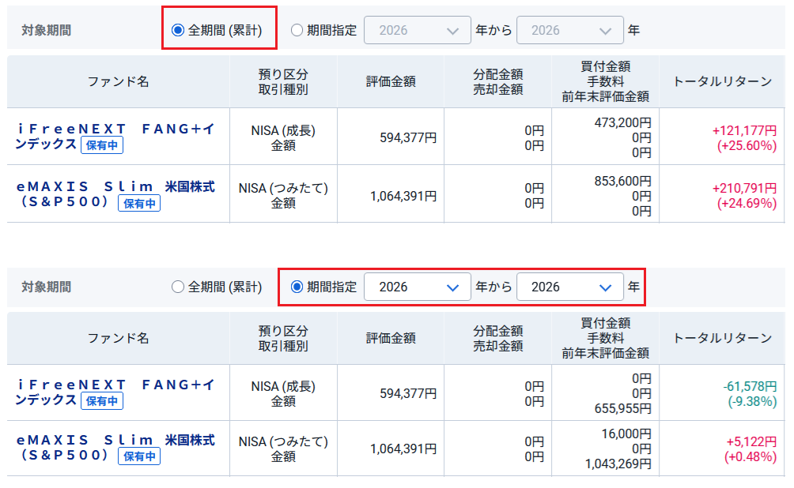Click 保有中 badge in the +0.48% row

click(x=139, y=456)
